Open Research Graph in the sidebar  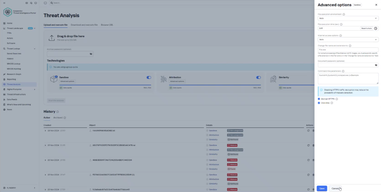click(x=14, y=74)
